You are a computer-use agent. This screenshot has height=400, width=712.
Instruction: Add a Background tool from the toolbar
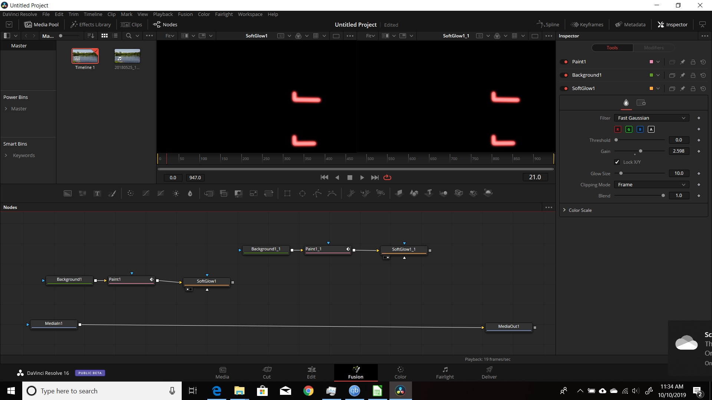(67, 193)
